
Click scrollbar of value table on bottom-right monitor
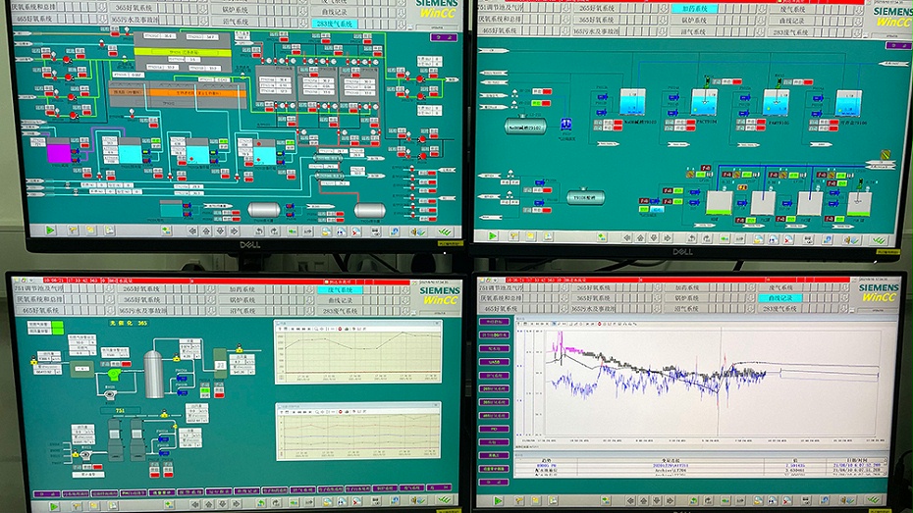coord(884,467)
